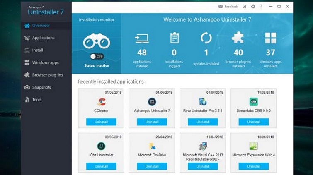The width and height of the screenshot is (313, 175).
Task: Click the applications installed laptop icon
Action: [142, 38]
